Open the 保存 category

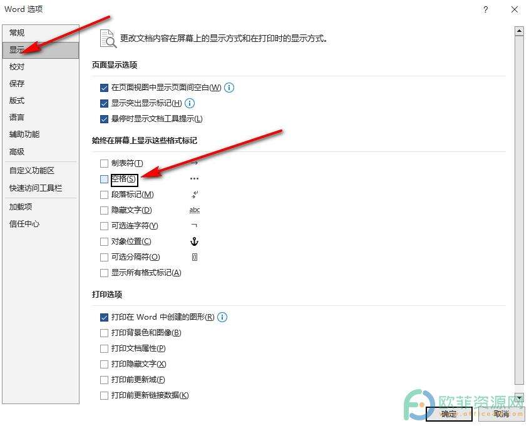coord(41,84)
